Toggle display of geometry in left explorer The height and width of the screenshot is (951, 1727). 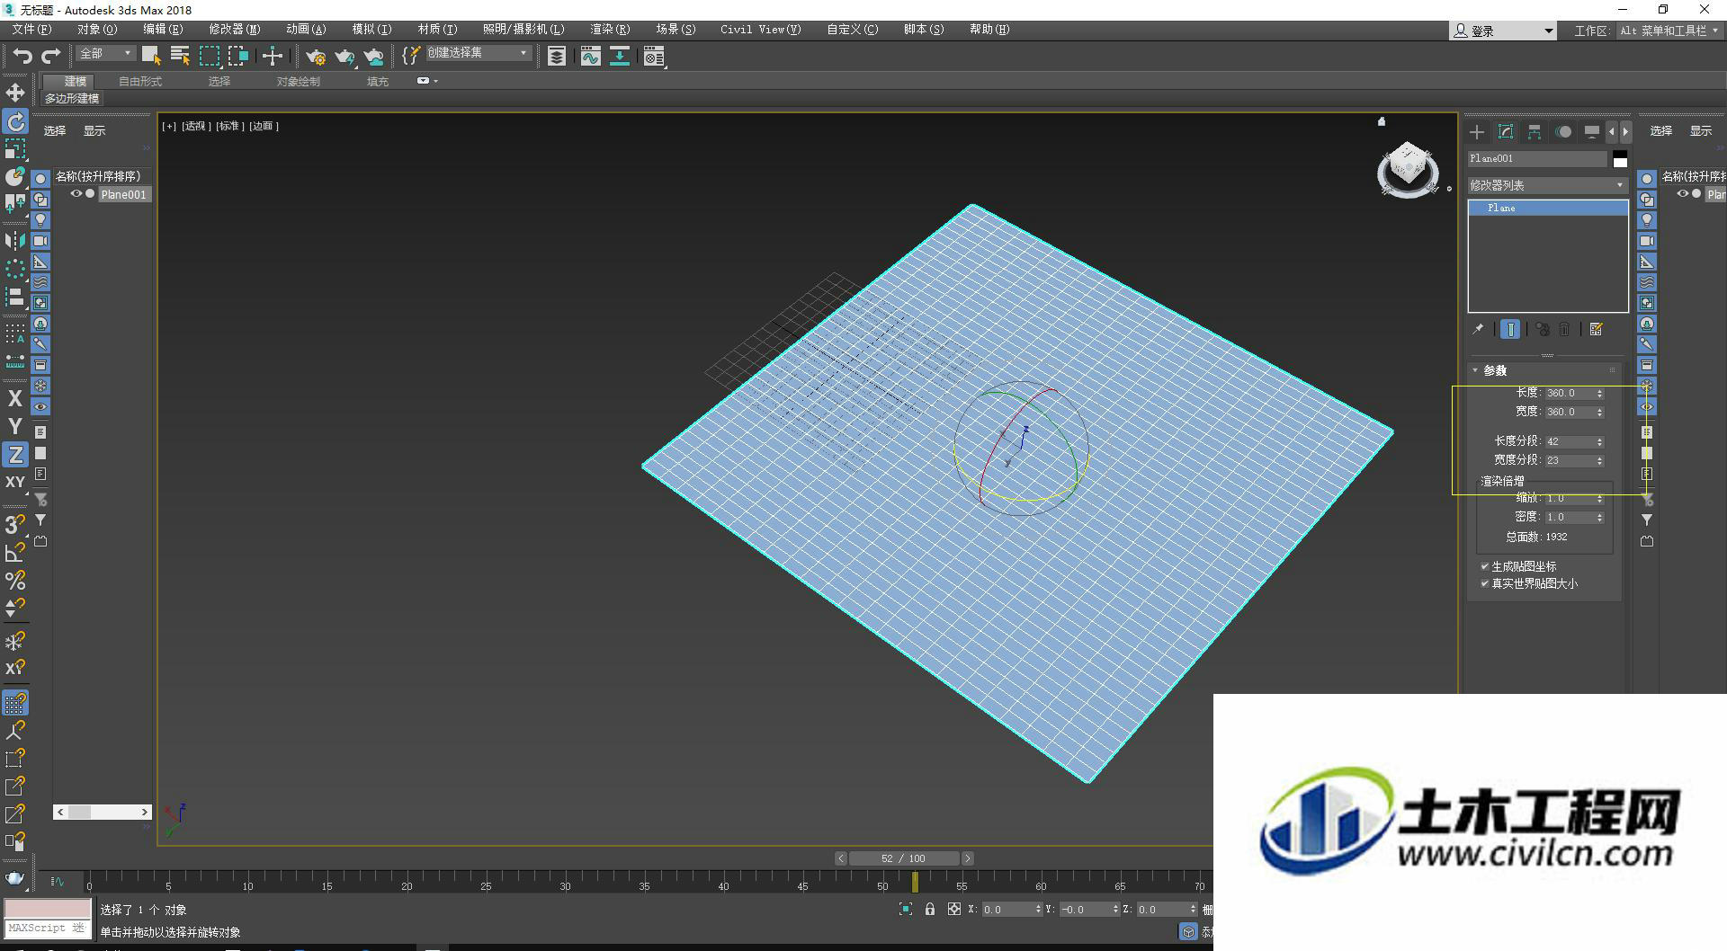tap(40, 179)
